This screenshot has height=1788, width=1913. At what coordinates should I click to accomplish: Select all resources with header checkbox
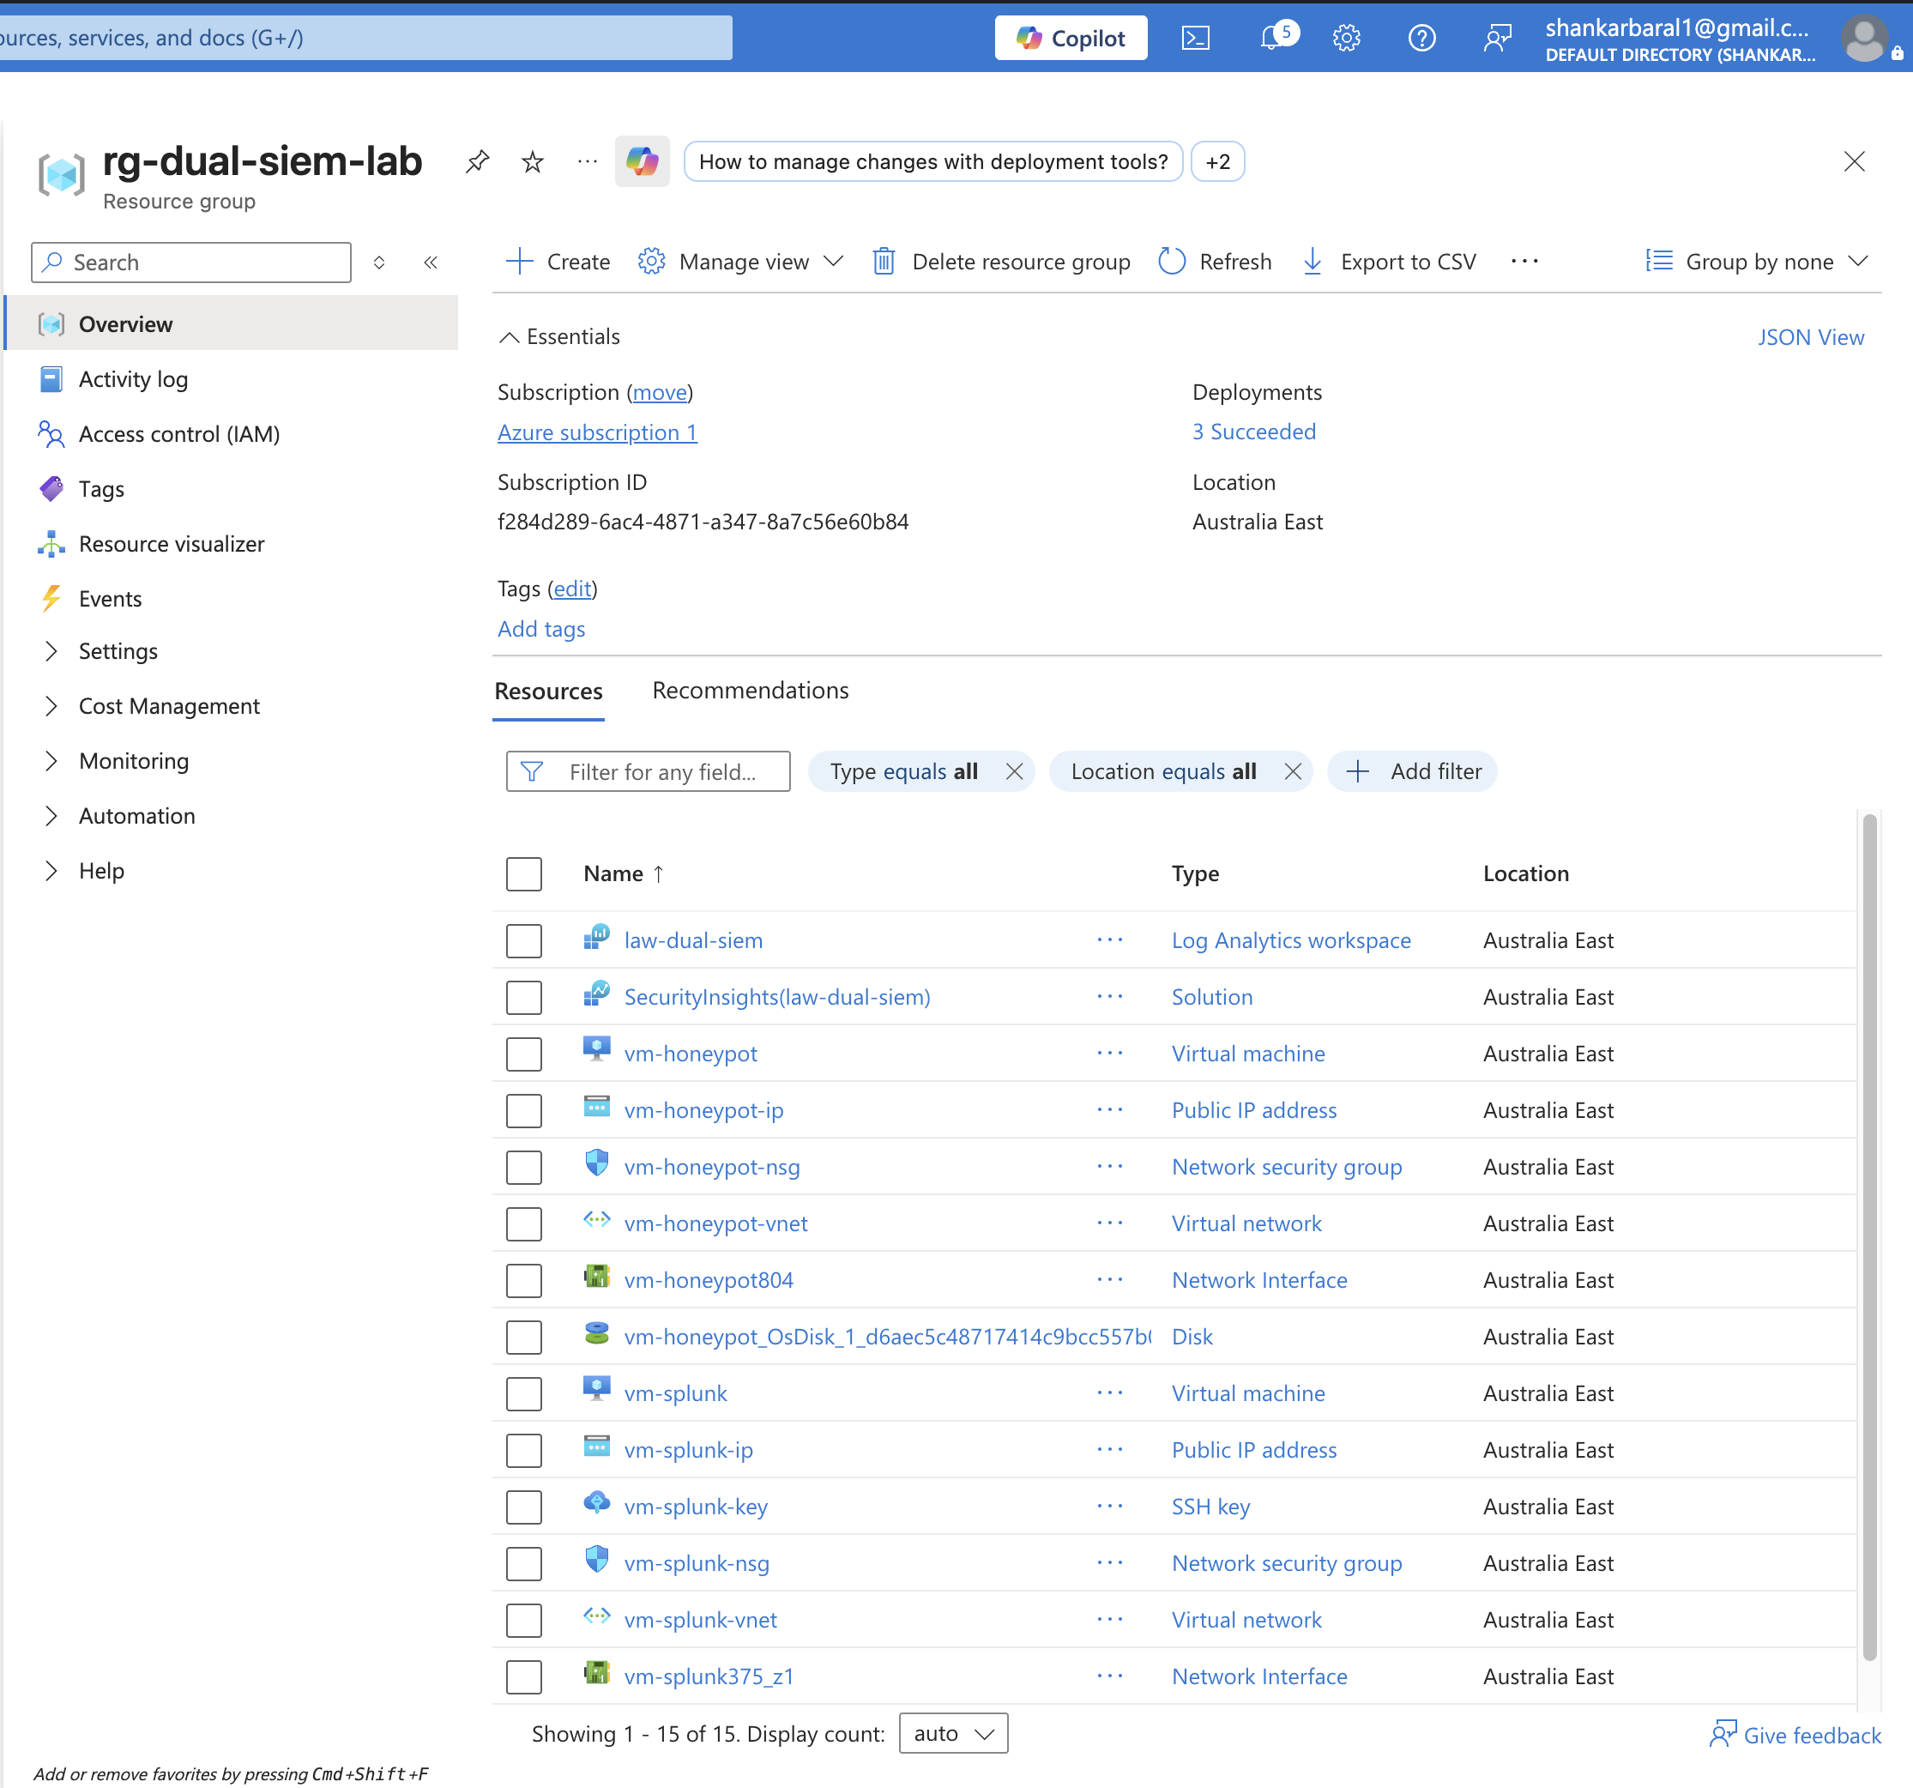(x=523, y=875)
